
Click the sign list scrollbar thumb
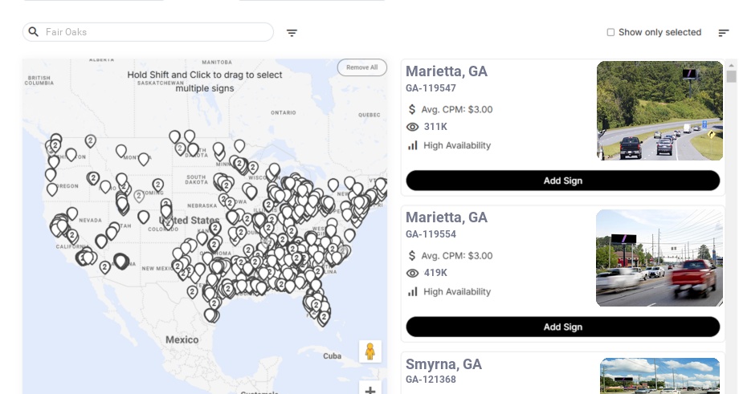tap(731, 76)
